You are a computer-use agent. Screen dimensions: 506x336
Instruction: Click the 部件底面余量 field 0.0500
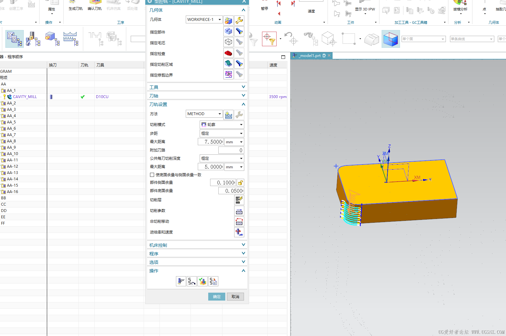click(231, 191)
